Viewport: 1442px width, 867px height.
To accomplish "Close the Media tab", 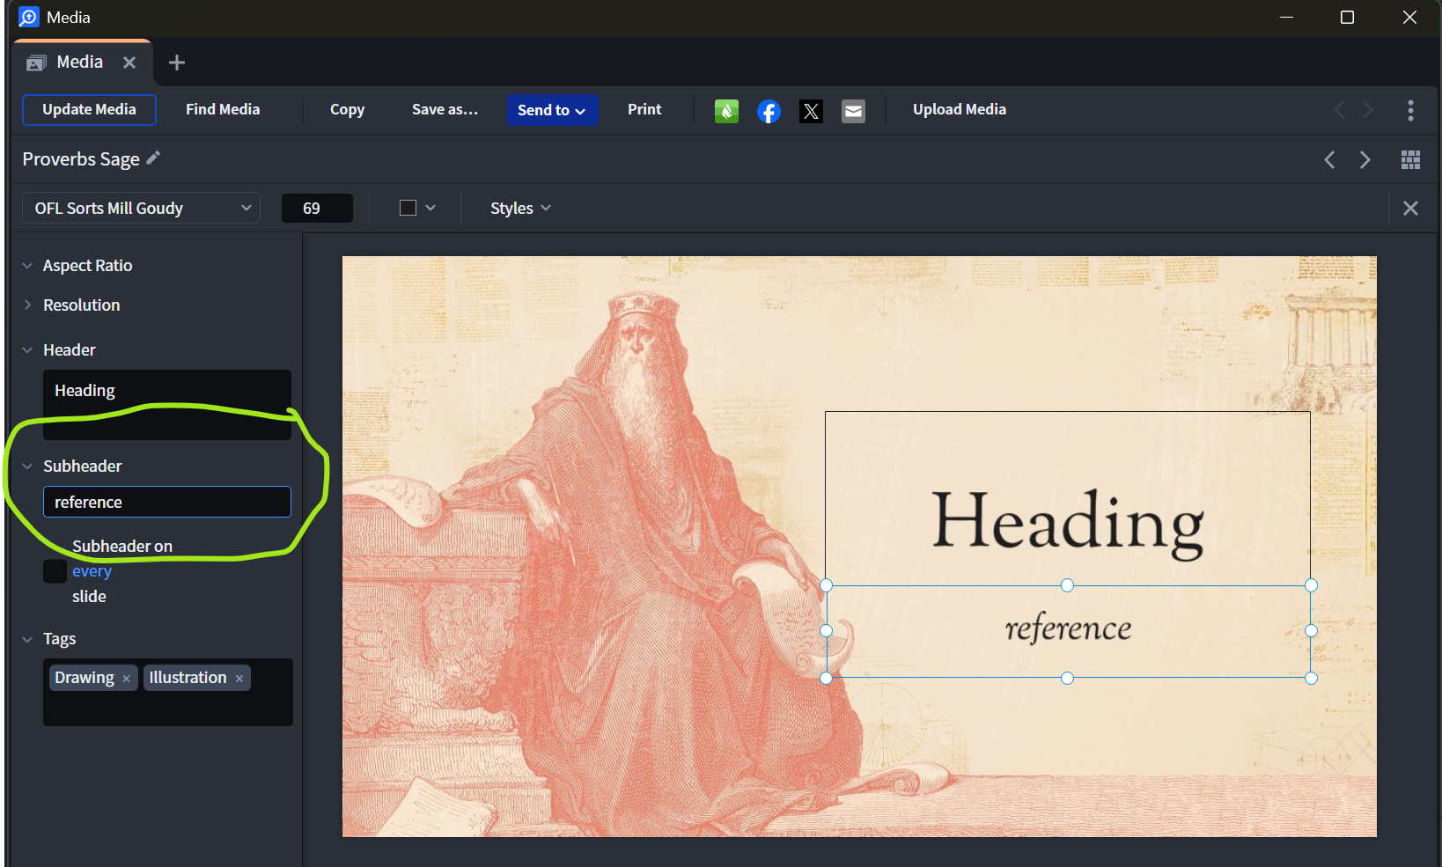I will (129, 62).
